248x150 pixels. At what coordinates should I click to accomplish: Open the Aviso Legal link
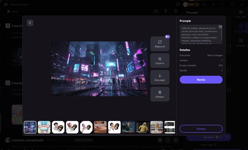(x=206, y=145)
